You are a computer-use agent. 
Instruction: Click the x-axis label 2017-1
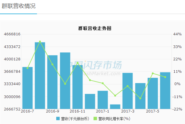pyautogui.click(x=102, y=111)
